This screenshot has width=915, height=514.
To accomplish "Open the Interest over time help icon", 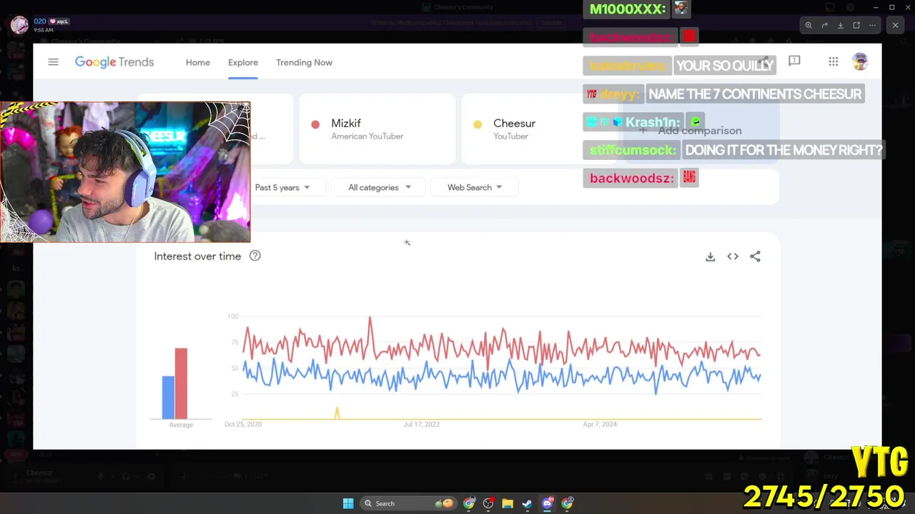I will (x=255, y=256).
